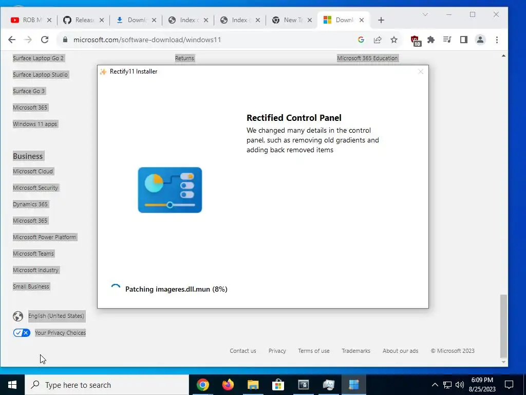Viewport: 526px width, 395px height.
Task: Bookmark this page with the star icon
Action: click(394, 40)
